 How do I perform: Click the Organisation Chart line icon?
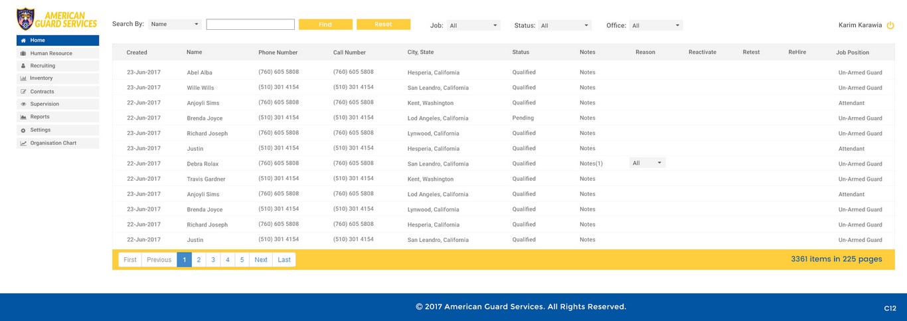coord(23,143)
